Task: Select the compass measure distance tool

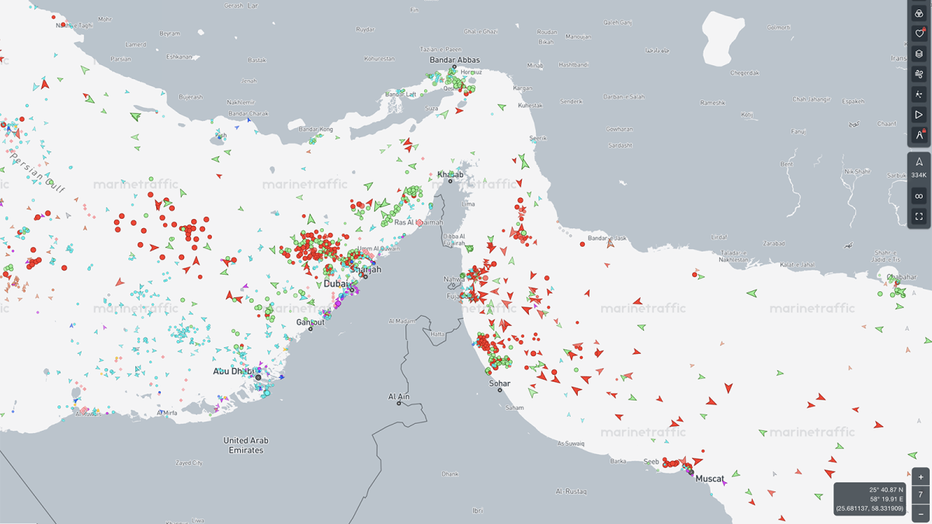Action: tap(919, 135)
